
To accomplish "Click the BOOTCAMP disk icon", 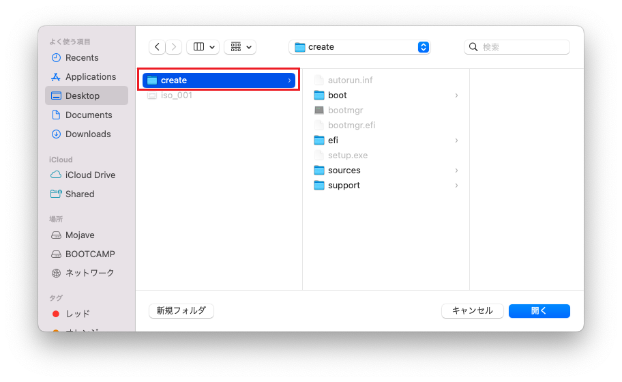I will coord(57,254).
